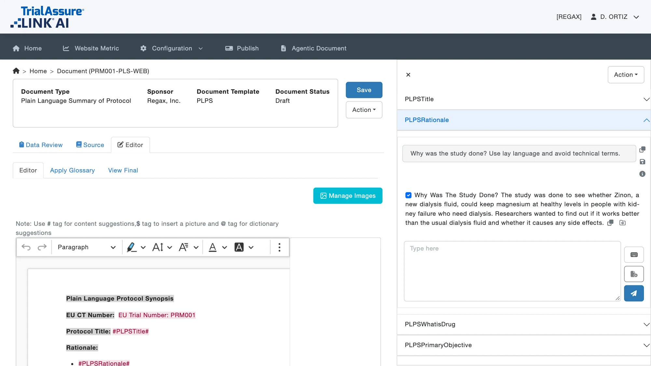The width and height of the screenshot is (651, 366).
Task: Go to Website Metric in navbar
Action: [x=91, y=48]
